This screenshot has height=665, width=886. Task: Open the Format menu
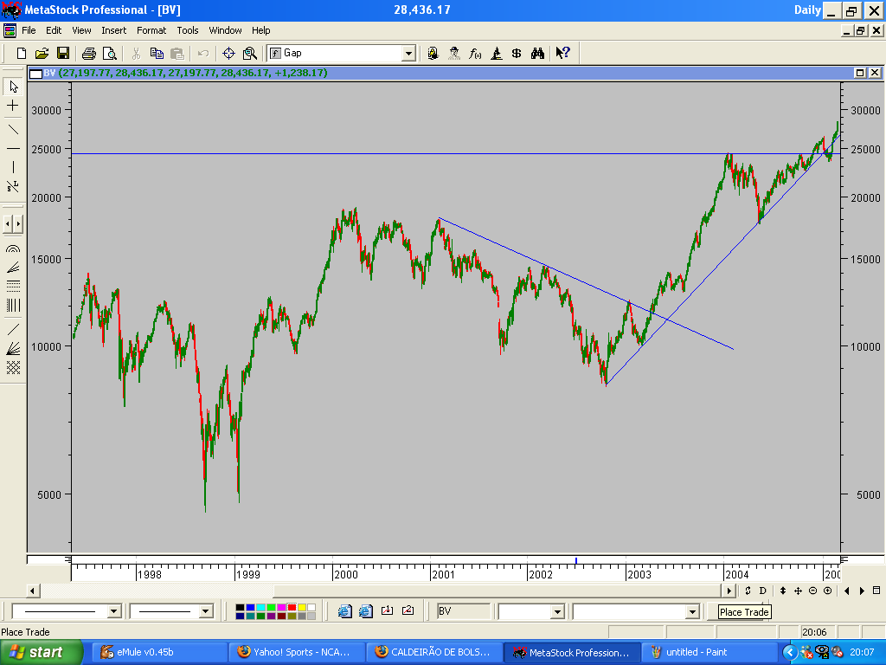click(x=151, y=30)
